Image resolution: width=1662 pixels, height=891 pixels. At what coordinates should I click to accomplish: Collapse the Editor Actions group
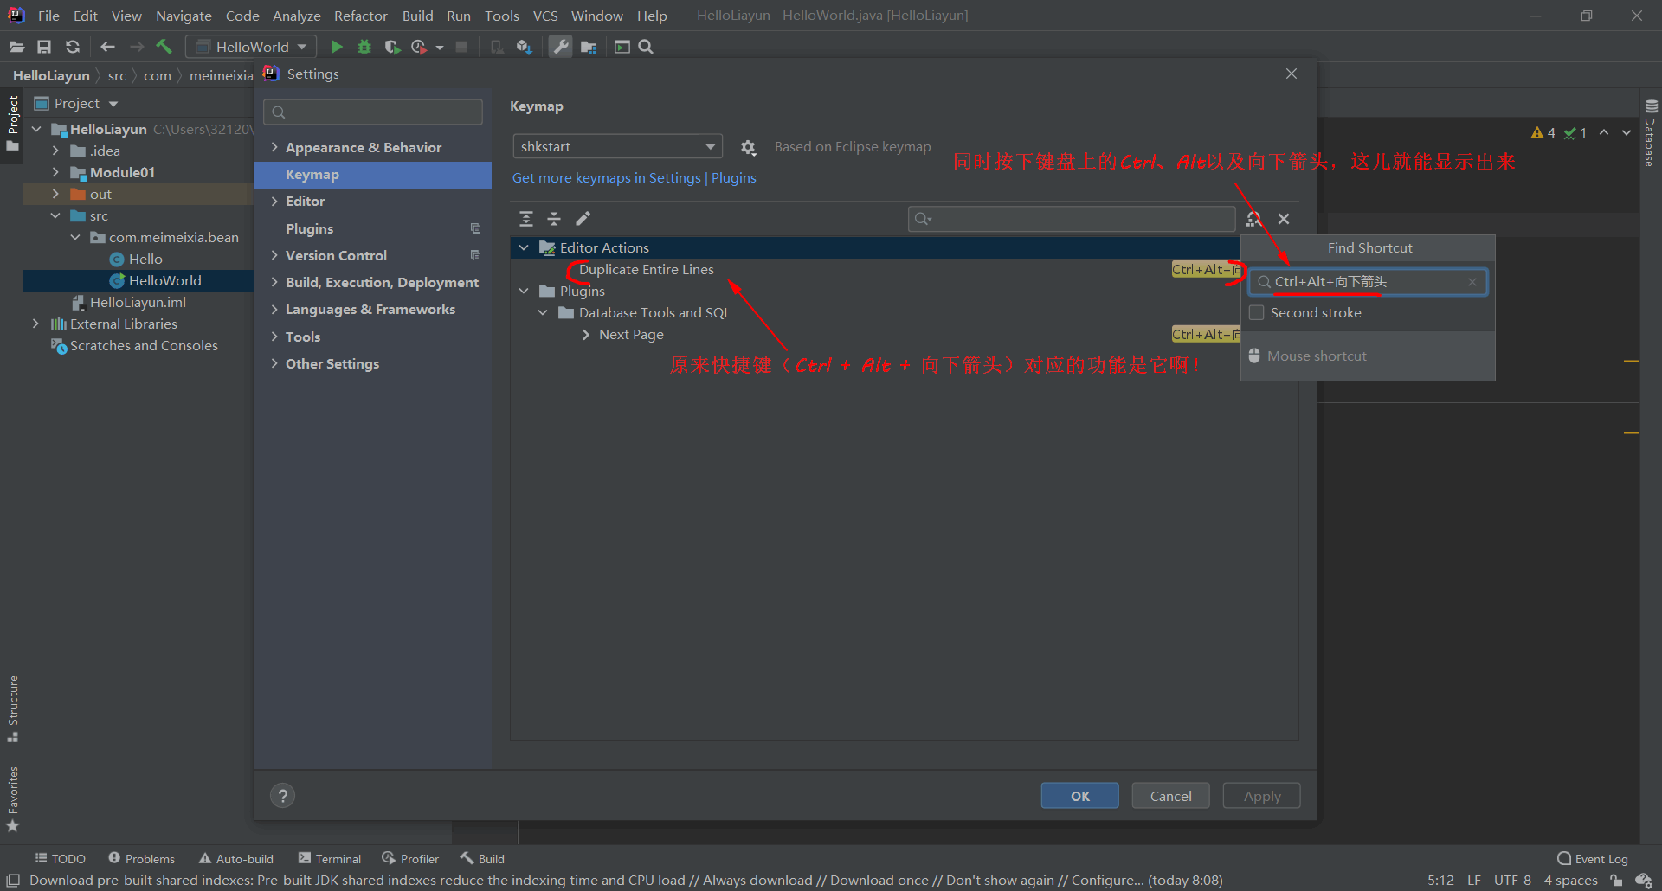coord(524,247)
